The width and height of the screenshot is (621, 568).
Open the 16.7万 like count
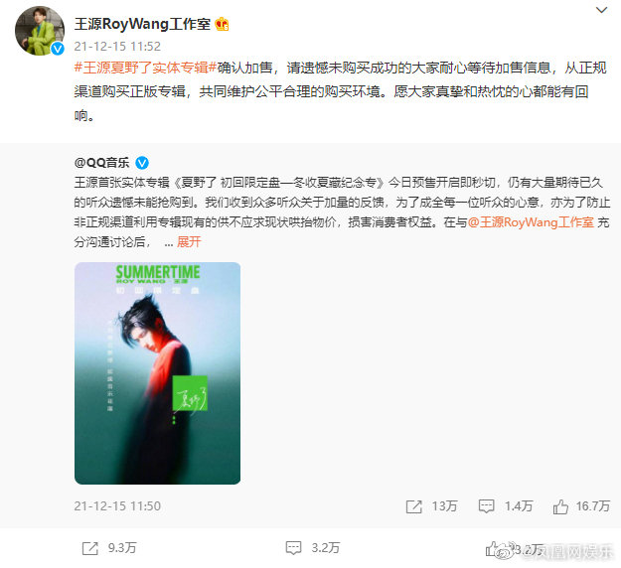point(592,505)
